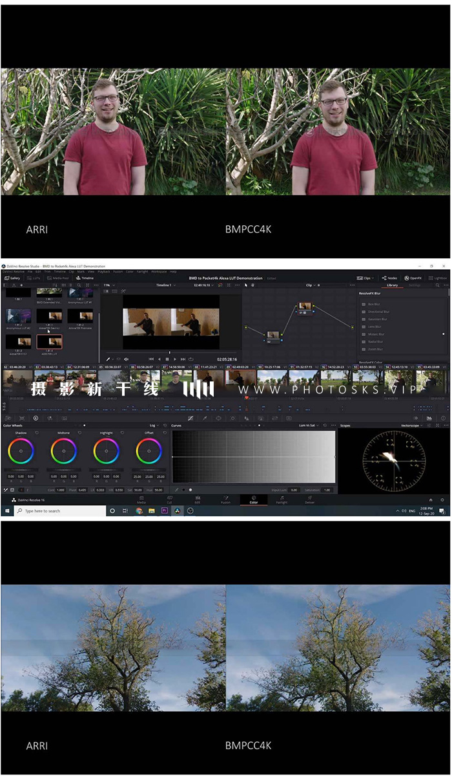Viewport: 452px width, 779px height.
Task: Open the Color menu in menu bar
Action: [130, 272]
